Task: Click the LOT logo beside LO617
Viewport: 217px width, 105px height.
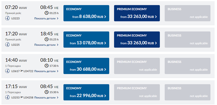Action: point(7,71)
